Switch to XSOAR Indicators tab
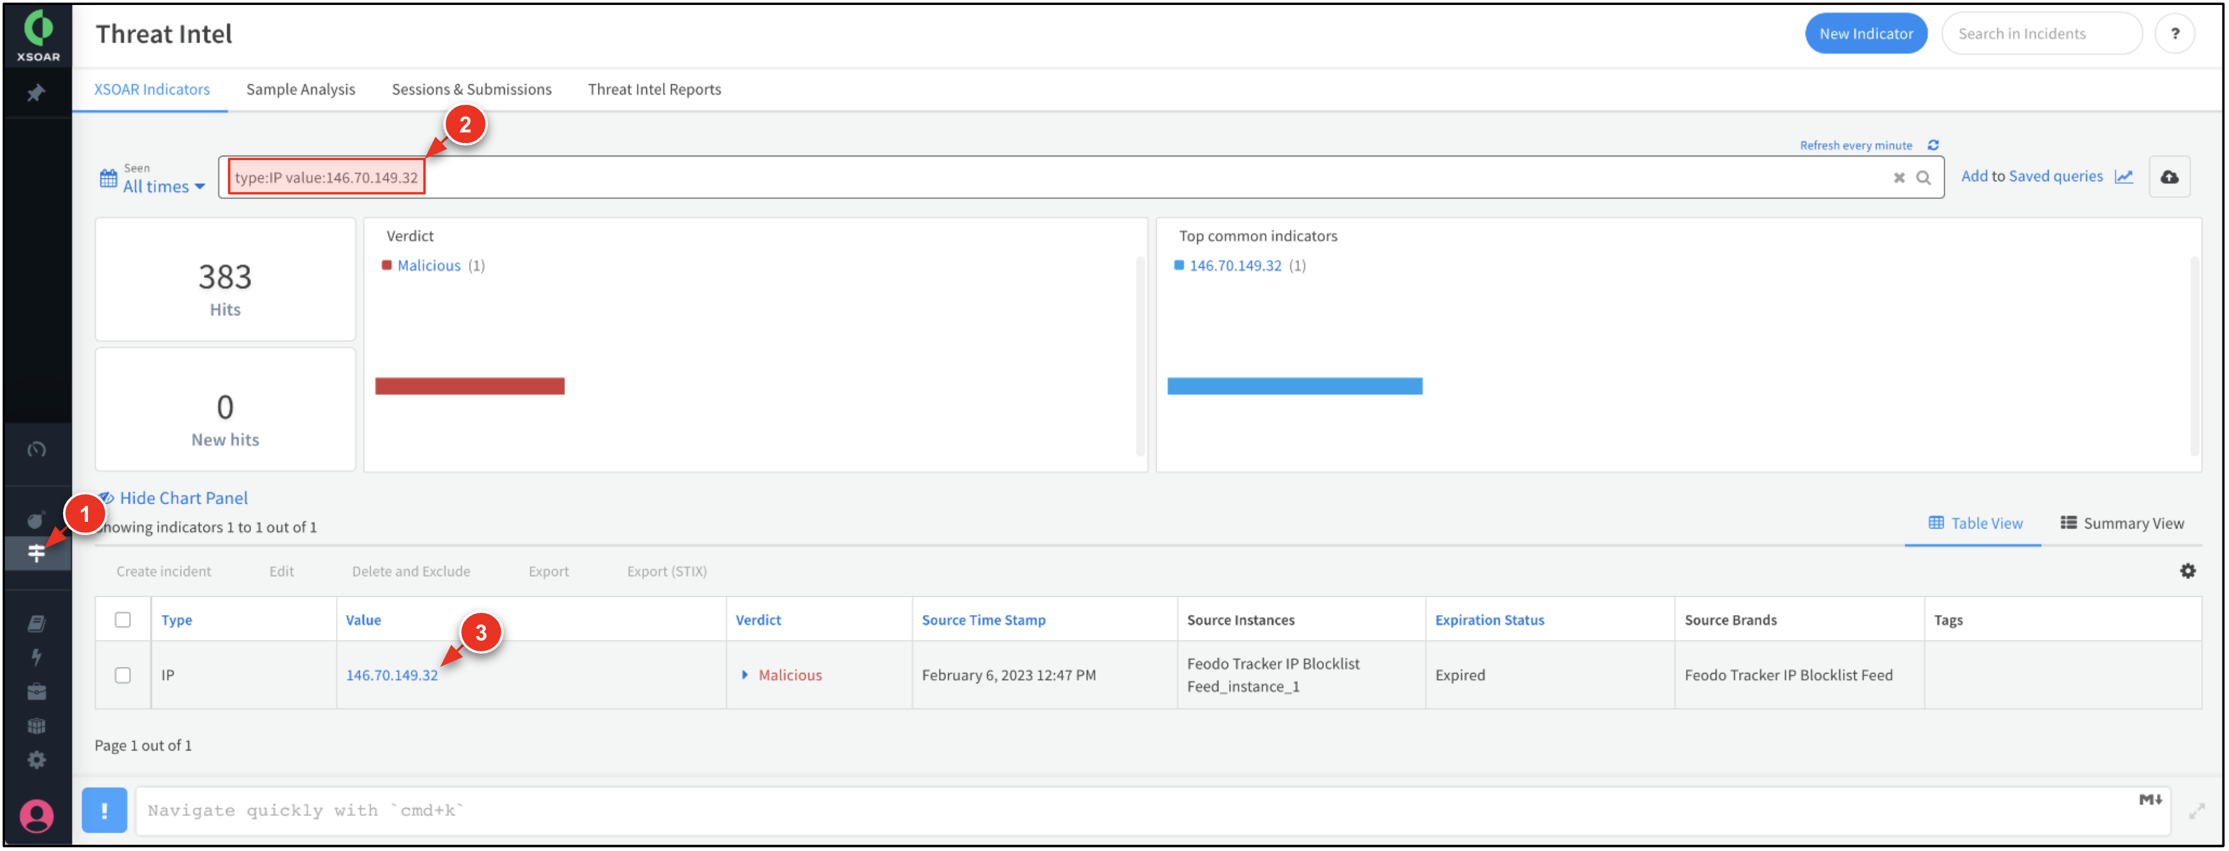Viewport: 2229px width, 851px height. pyautogui.click(x=152, y=89)
